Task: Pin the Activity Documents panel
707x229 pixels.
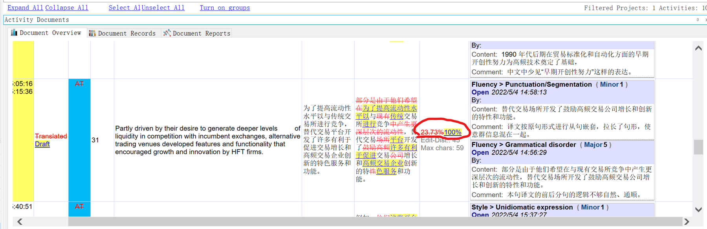Action: (x=698, y=20)
